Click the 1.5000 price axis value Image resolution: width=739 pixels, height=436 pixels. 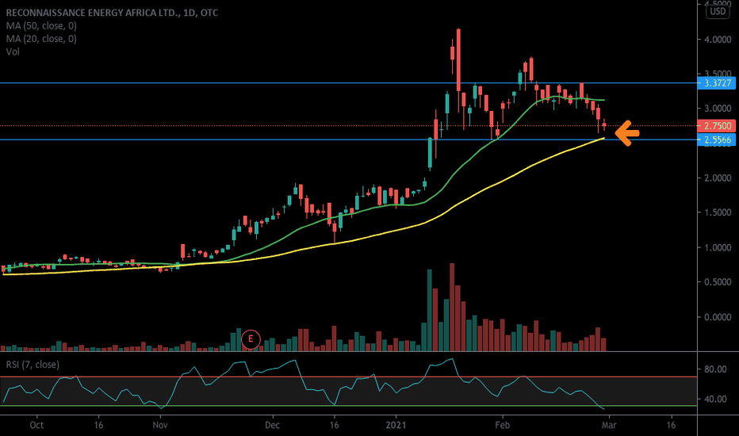coord(718,212)
